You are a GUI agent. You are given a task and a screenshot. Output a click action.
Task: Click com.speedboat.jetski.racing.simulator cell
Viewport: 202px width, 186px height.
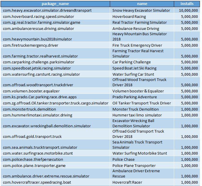(x=55, y=68)
